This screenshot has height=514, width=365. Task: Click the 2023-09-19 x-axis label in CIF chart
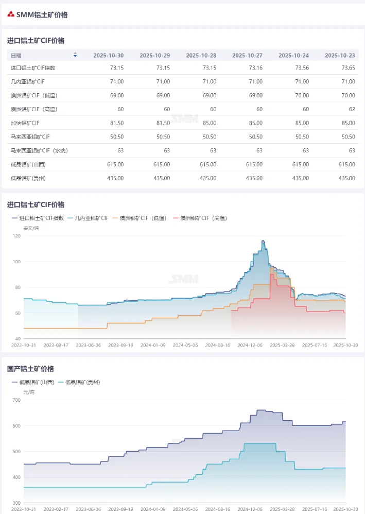click(x=120, y=345)
